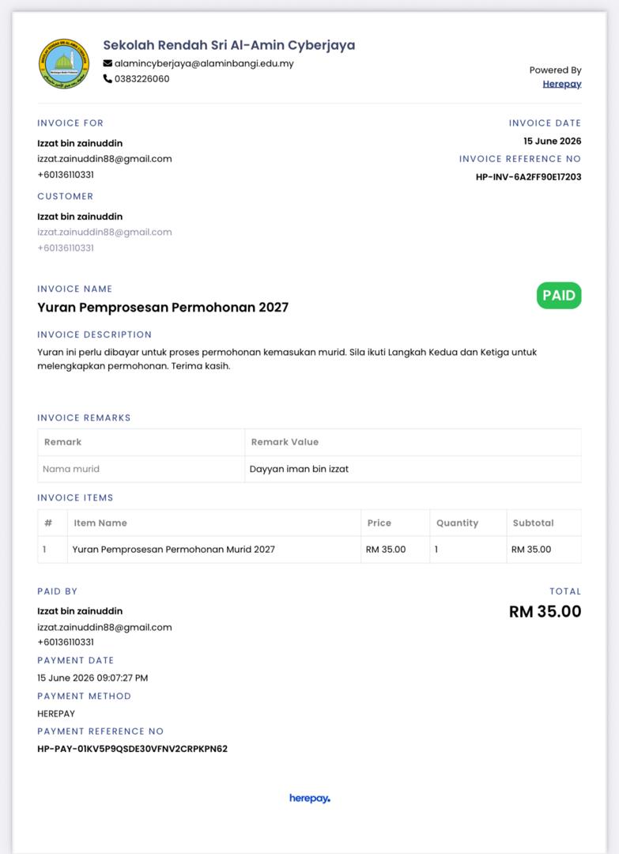The width and height of the screenshot is (619, 854).
Task: Click the Subtotal column header
Action: [533, 523]
